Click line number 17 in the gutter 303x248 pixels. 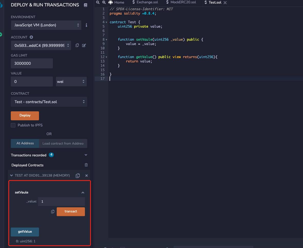coord(102,79)
